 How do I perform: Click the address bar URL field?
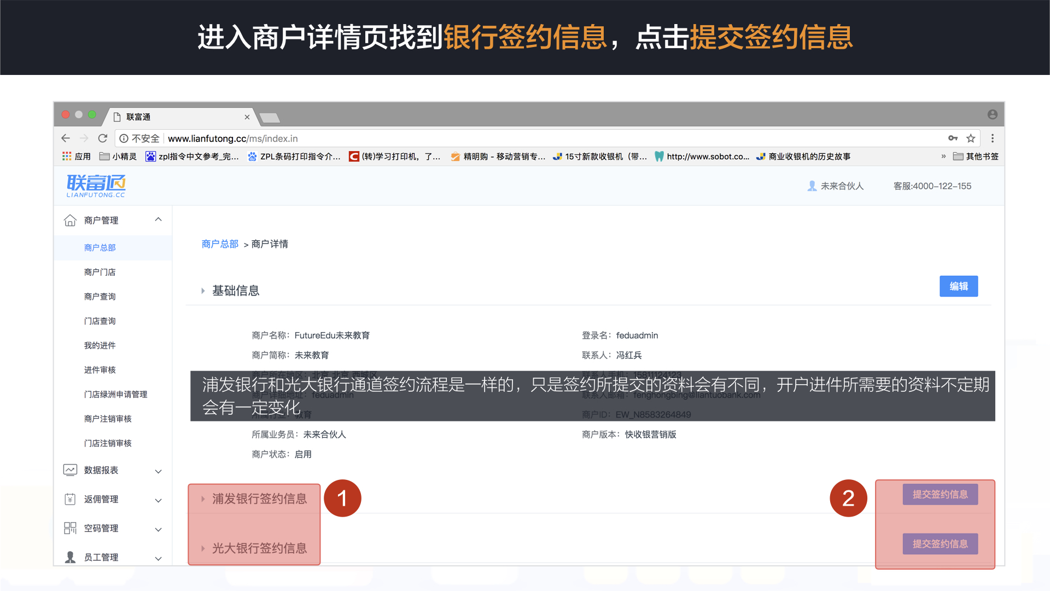[547, 138]
